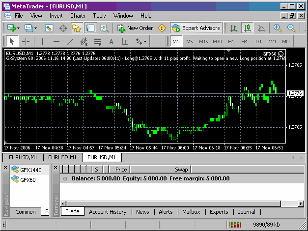Toggle the Market Watch window icon
The height and width of the screenshot is (231, 308).
pos(49,28)
